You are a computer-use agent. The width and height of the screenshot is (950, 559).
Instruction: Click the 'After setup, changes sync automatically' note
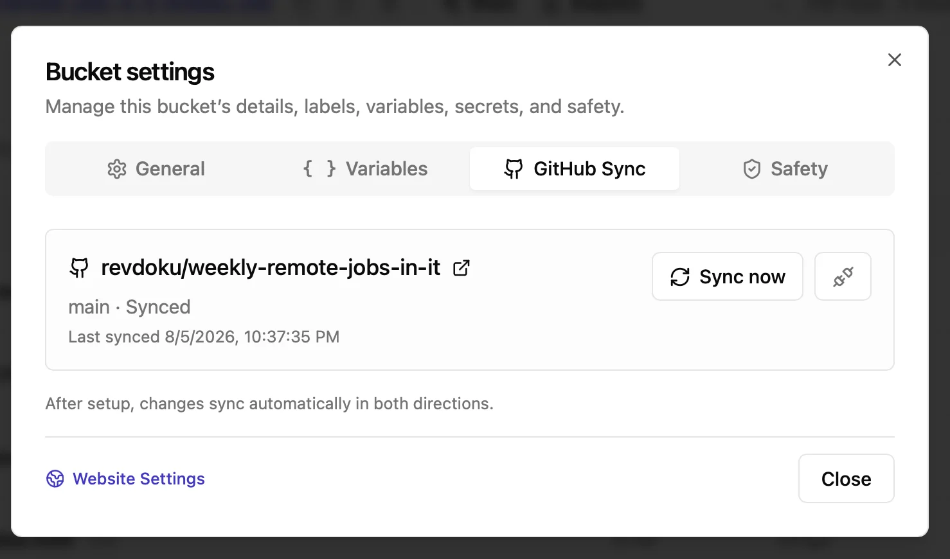pos(269,404)
